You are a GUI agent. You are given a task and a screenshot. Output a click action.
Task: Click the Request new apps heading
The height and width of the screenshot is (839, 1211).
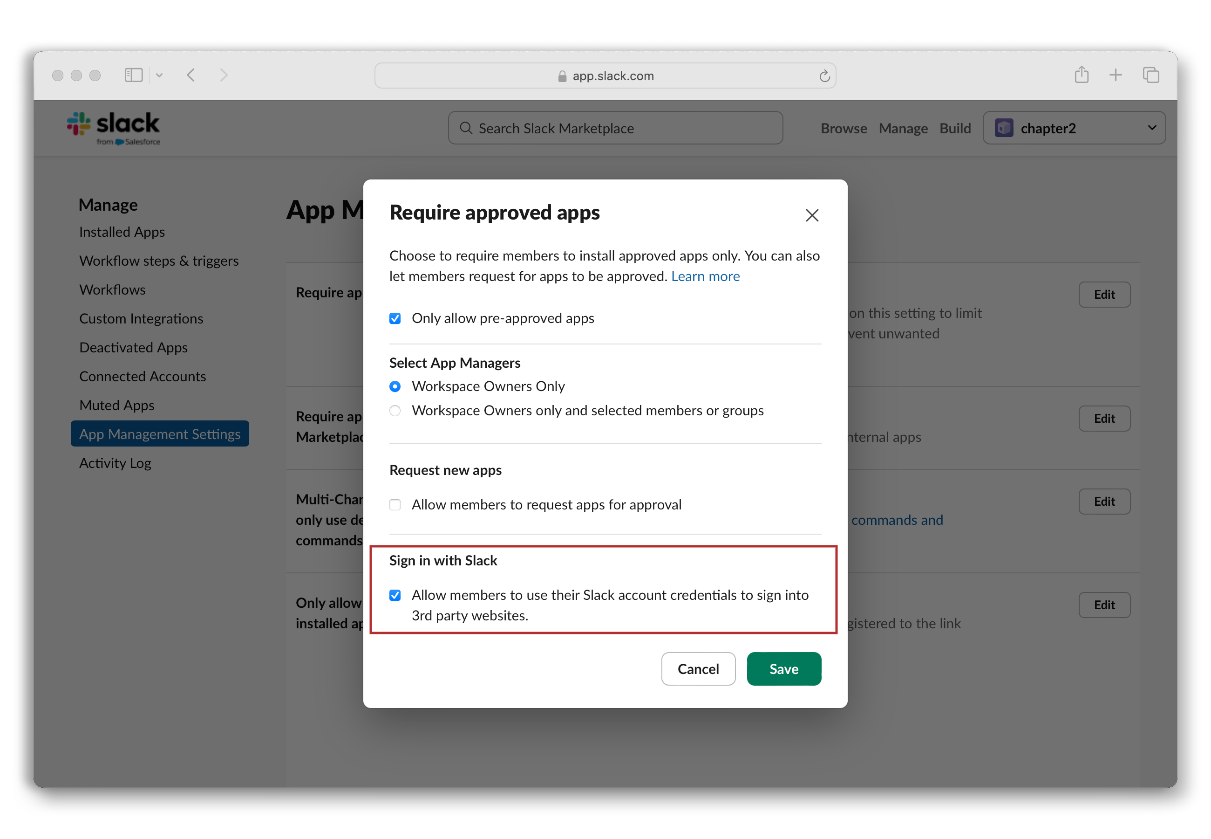click(x=445, y=470)
